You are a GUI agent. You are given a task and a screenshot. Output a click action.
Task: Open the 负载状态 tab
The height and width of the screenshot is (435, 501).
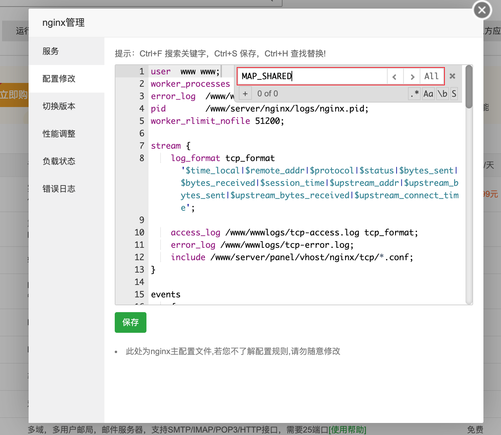click(67, 161)
